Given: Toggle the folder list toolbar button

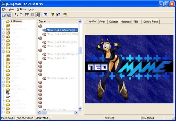Looking at the screenshot, I should click(x=4, y=15).
